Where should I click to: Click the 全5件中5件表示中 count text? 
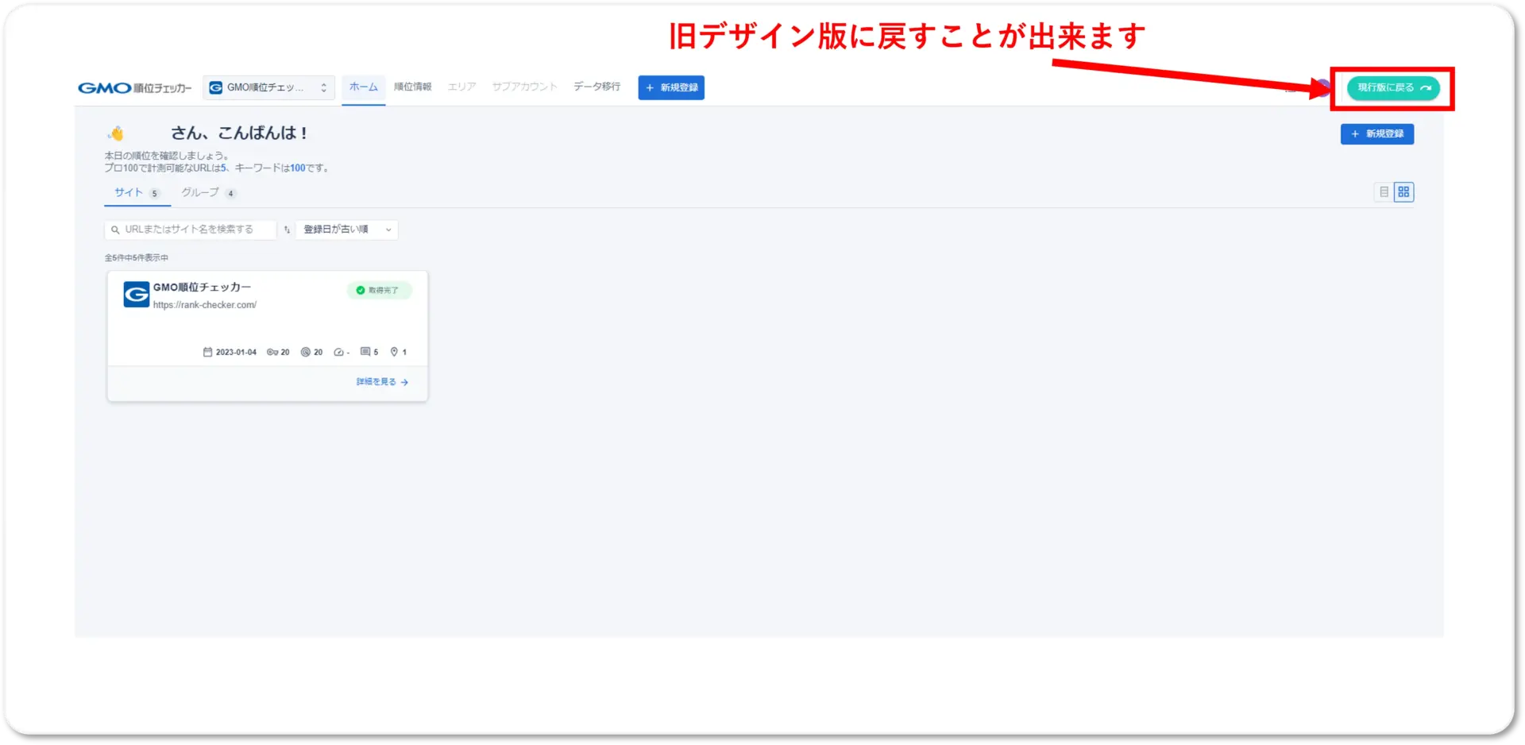(x=137, y=258)
